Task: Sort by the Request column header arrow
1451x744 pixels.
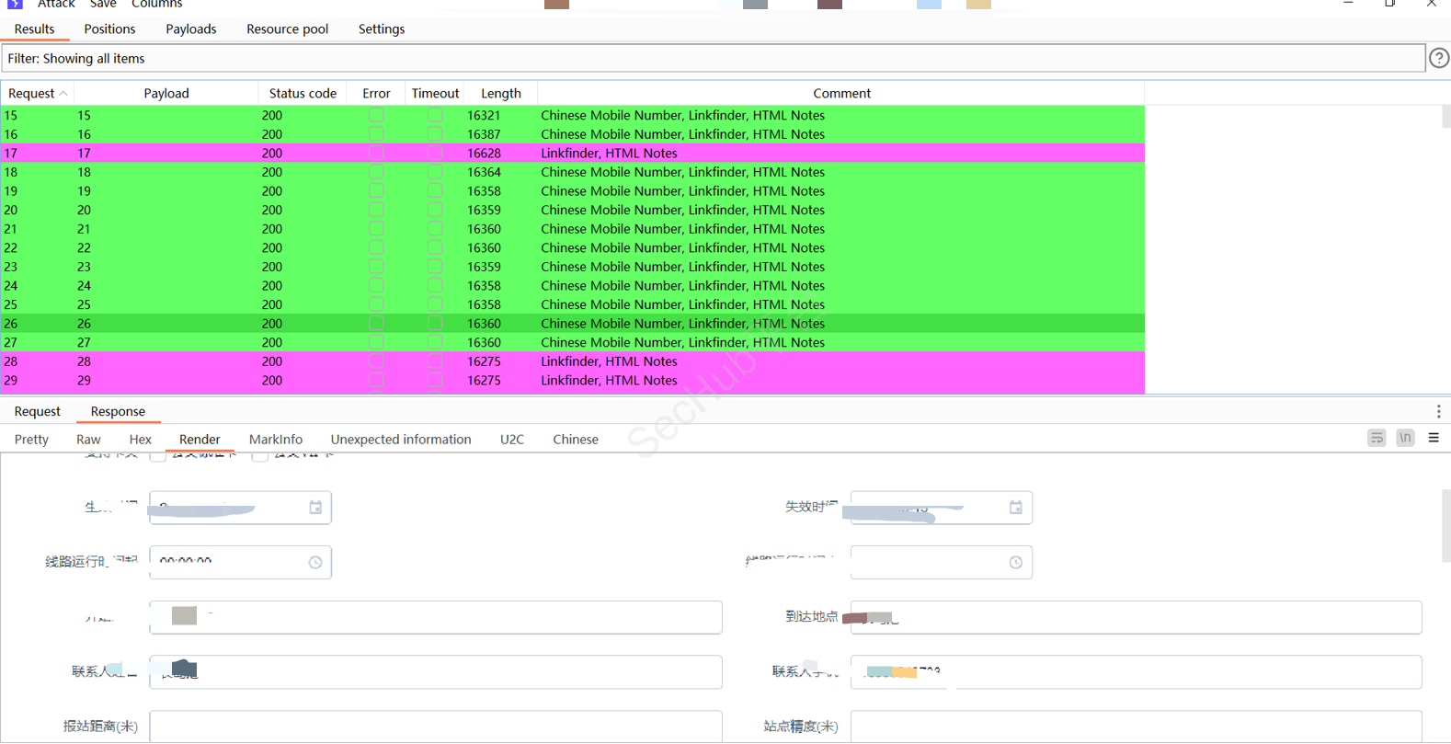Action: (63, 94)
